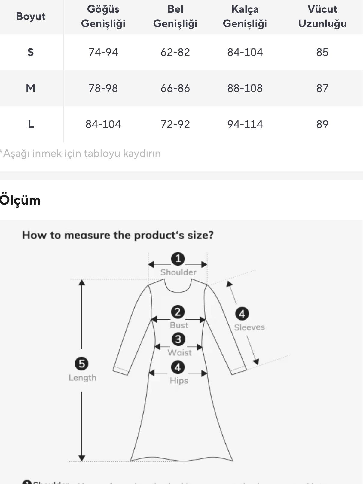363x484 pixels.
Task: Select the Göğüs Genişliği column header
Action: [x=103, y=16]
